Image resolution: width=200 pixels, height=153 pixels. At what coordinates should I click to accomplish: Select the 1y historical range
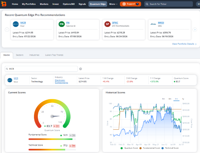183,99
